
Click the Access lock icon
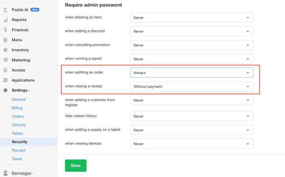pyautogui.click(x=6, y=70)
